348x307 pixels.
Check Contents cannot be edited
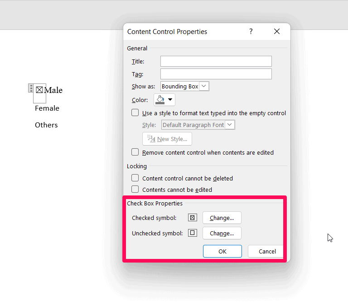point(135,190)
